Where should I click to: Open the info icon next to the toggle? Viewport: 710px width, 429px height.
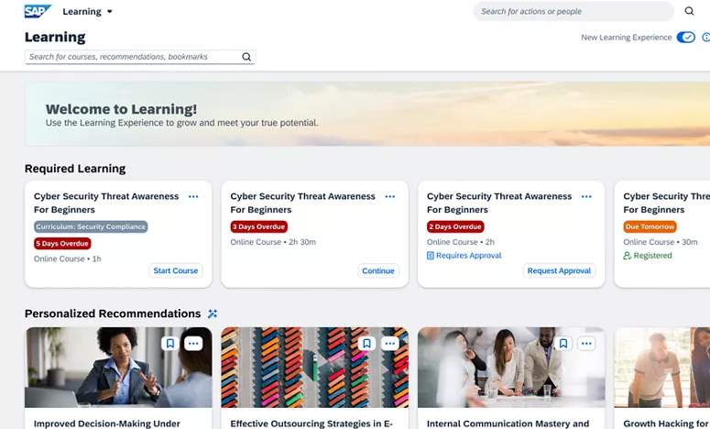click(x=705, y=38)
